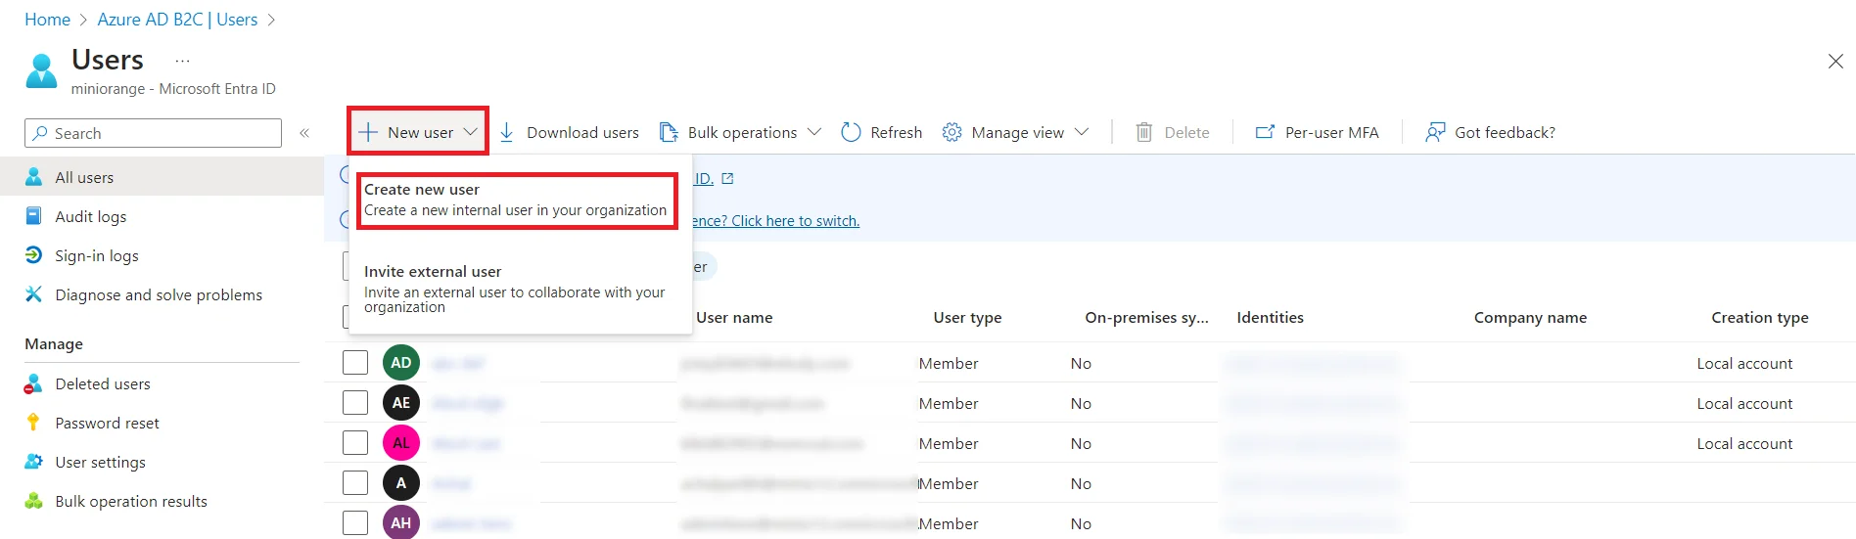This screenshot has height=539, width=1856.
Task: Go to Azure AD B2C | Users breadcrumb
Action: point(177,20)
